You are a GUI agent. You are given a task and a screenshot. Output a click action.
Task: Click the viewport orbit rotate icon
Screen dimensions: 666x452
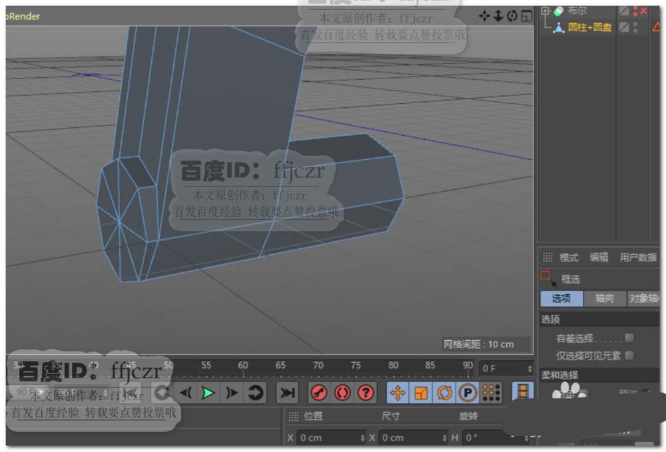click(x=512, y=16)
